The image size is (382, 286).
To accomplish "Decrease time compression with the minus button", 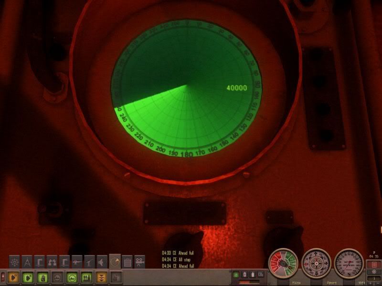I will click(377, 283).
